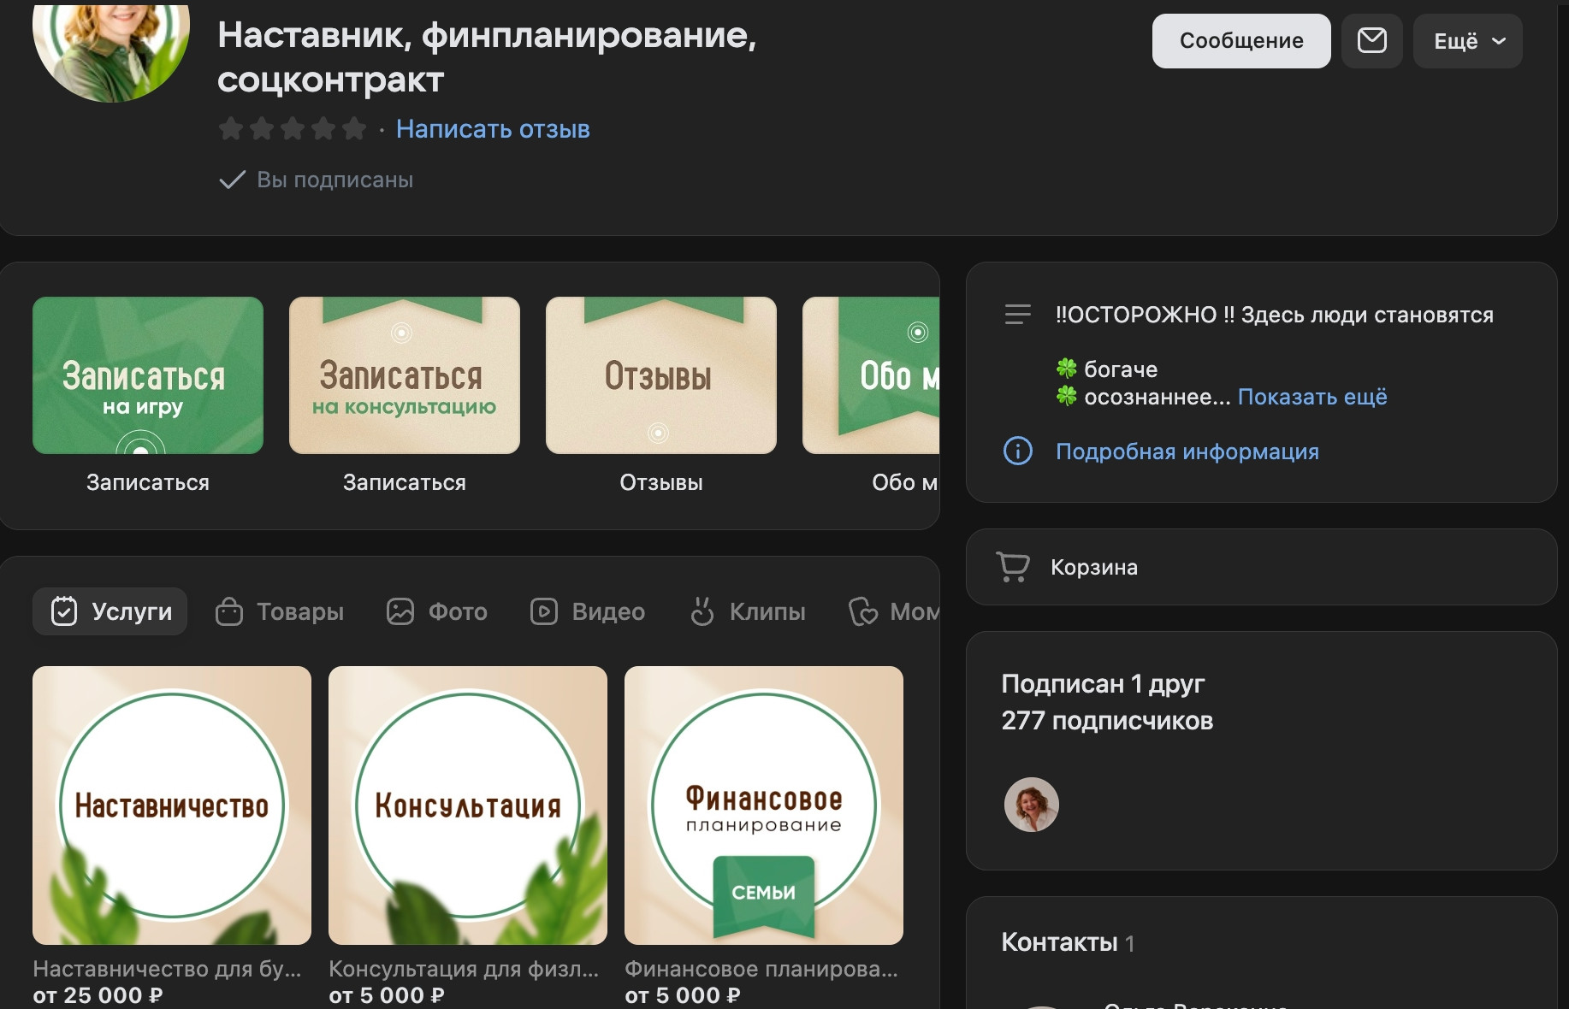Screen dimensions: 1569x1009
Task: Click the Подписан 1 друг heading
Action: [1103, 684]
